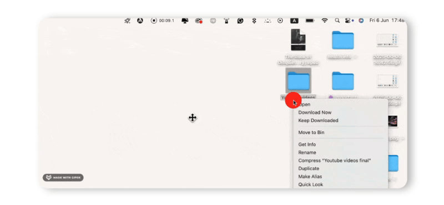Open Spotlight search magnifier icon
This screenshot has width=444, height=205.
pyautogui.click(x=337, y=20)
